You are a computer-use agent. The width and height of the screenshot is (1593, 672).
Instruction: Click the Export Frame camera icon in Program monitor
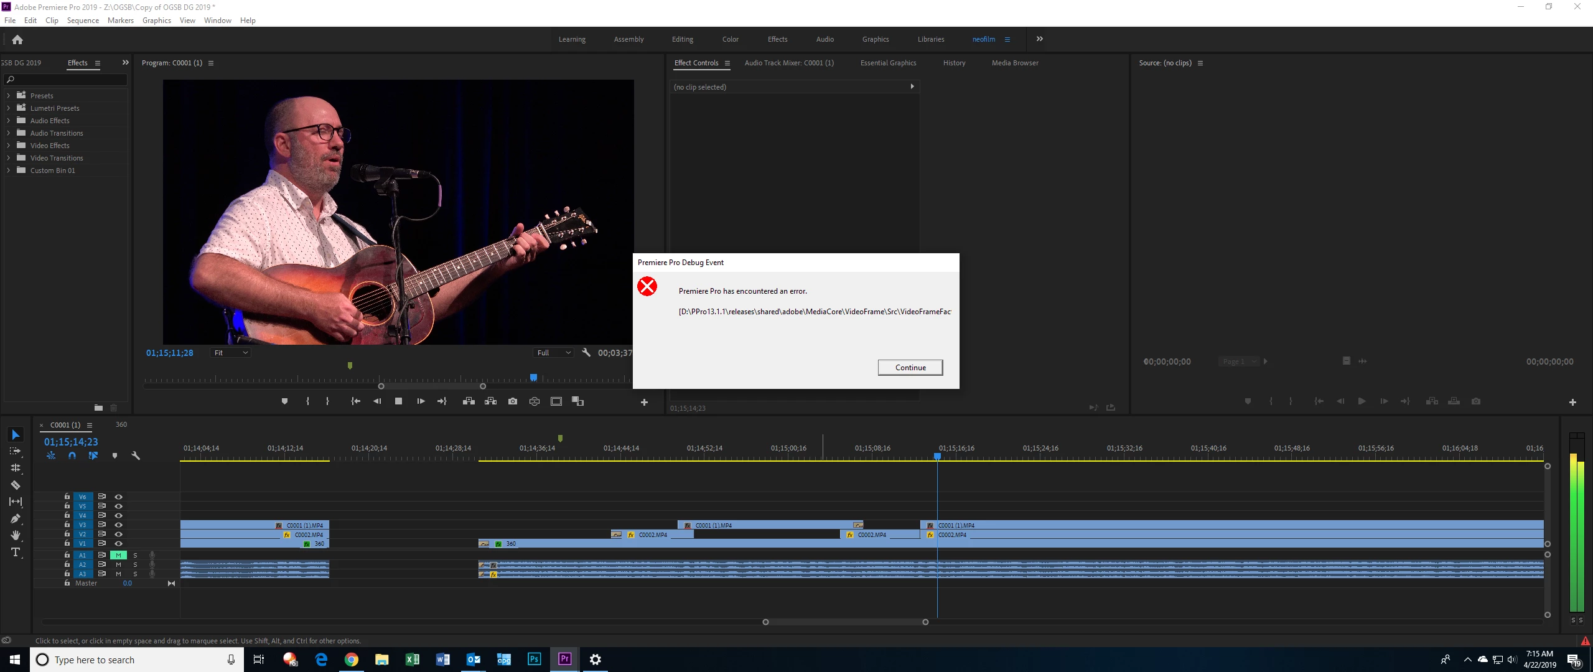click(x=512, y=401)
